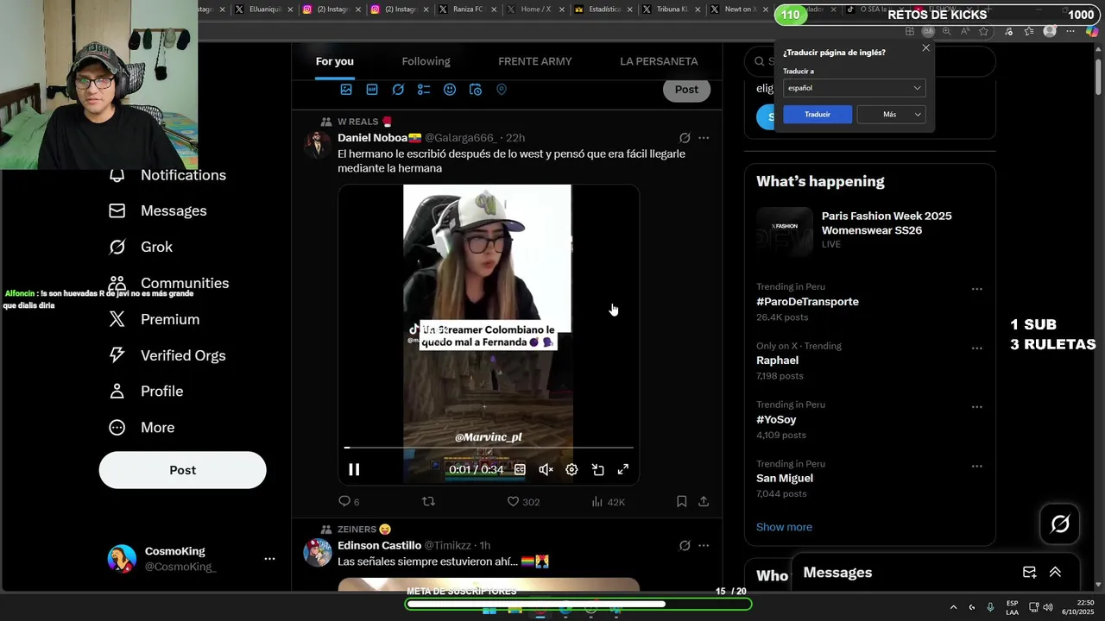Open the Edge browser settings menu
The width and height of the screenshot is (1105, 621).
pos(1070,31)
